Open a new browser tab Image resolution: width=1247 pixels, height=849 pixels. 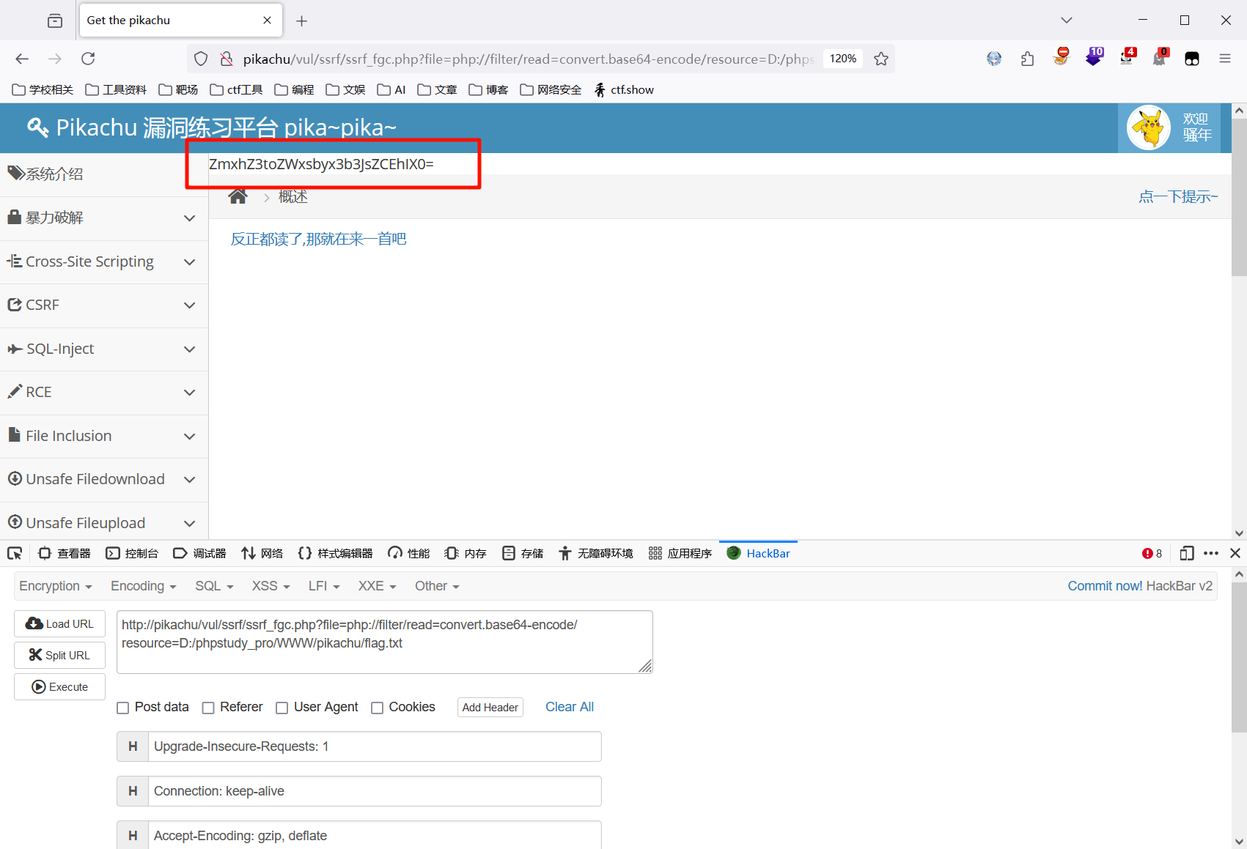[x=301, y=21]
